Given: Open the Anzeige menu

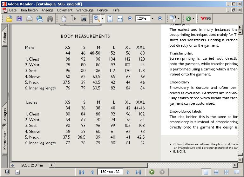Looking at the screenshot, I should (x=47, y=10).
